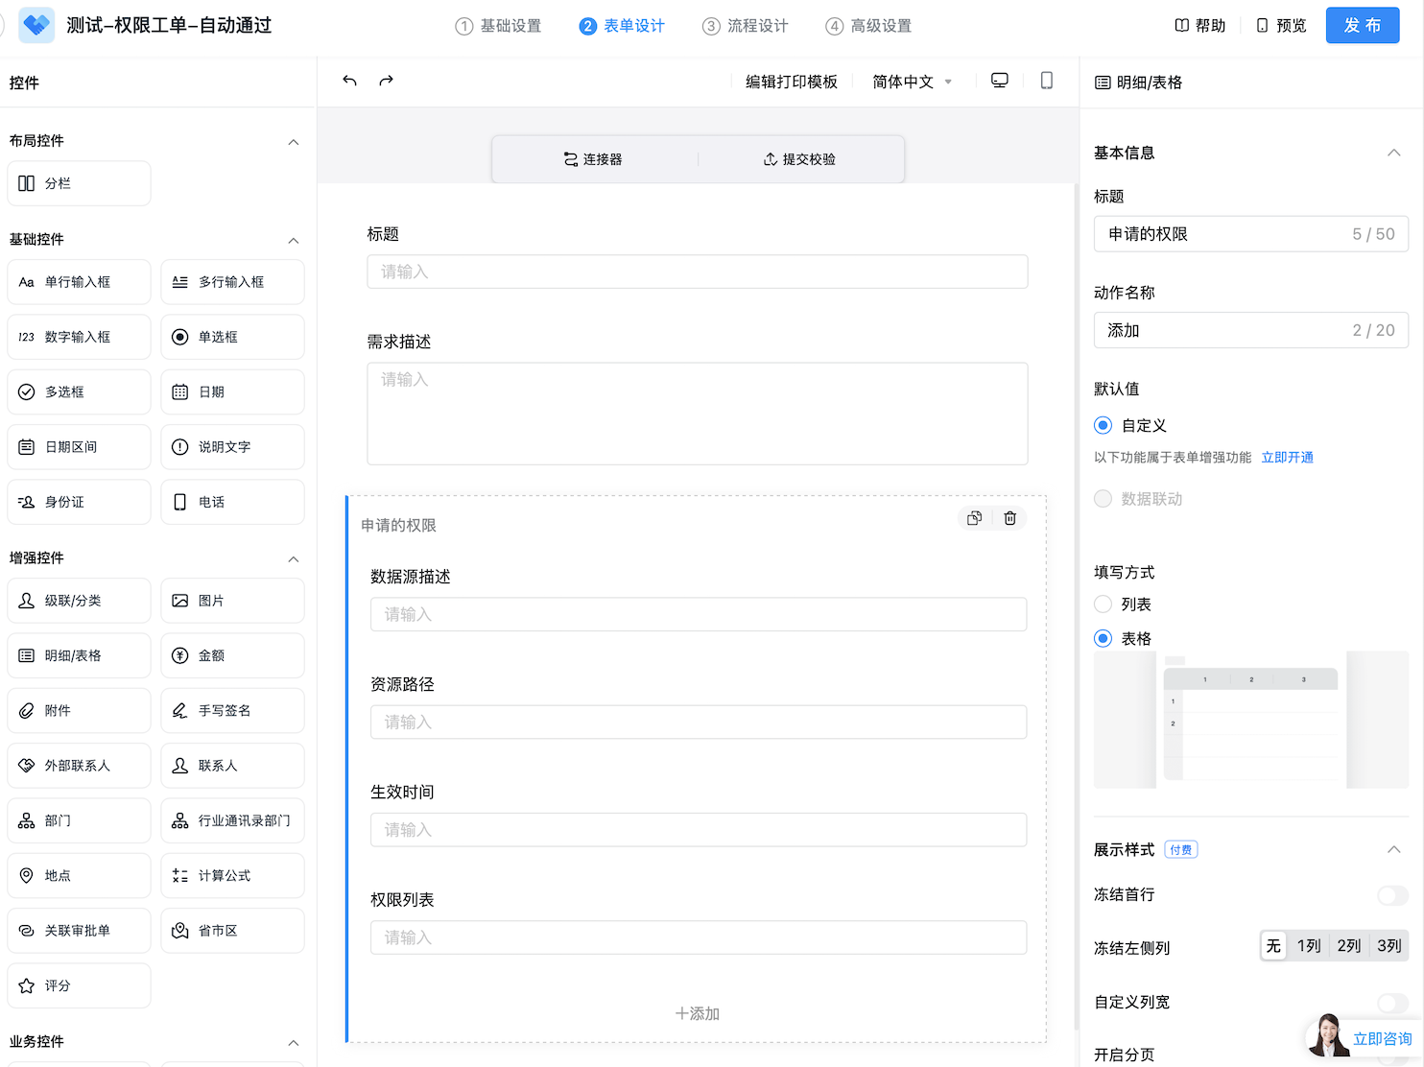Delete the 申请的权限 component via trash icon
1424x1067 pixels.
(x=1009, y=518)
